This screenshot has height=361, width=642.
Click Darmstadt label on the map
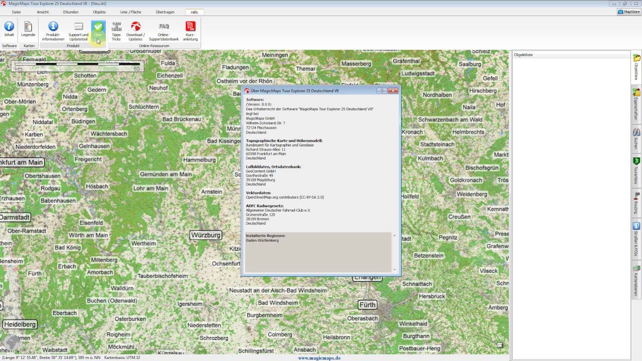tap(15, 218)
